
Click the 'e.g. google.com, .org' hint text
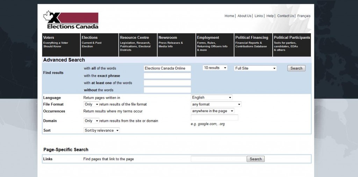point(208,124)
